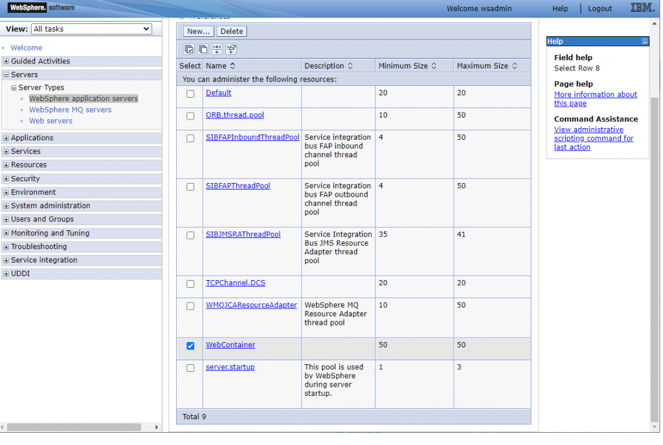The height and width of the screenshot is (445, 663).
Task: Expand Users and Groups section
Action: pos(6,219)
